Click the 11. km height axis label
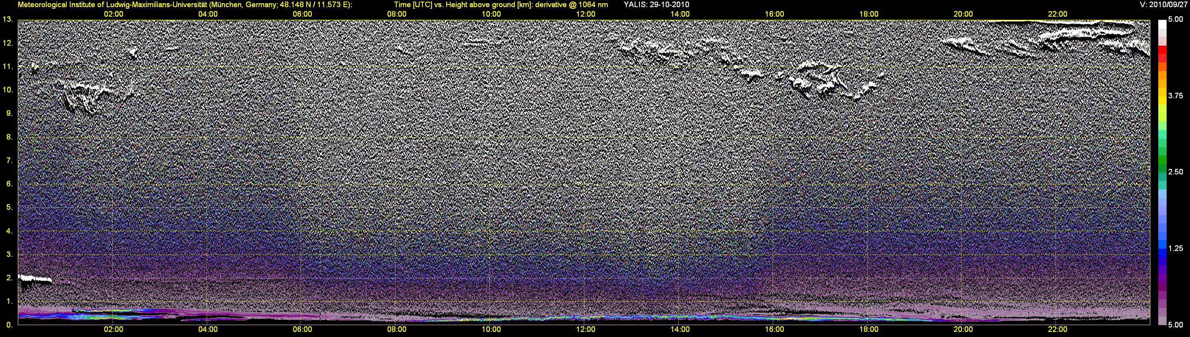The height and width of the screenshot is (337, 1190). click(x=8, y=67)
